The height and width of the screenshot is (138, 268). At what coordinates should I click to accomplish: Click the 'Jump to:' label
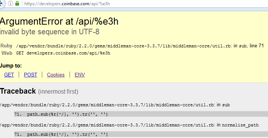(x=11, y=66)
